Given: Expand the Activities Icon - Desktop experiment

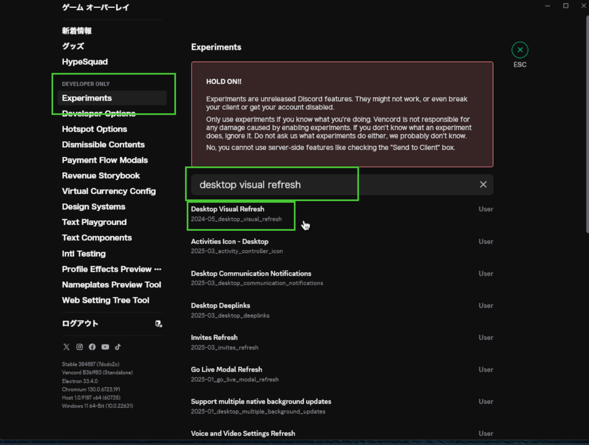Looking at the screenshot, I should coord(342,246).
